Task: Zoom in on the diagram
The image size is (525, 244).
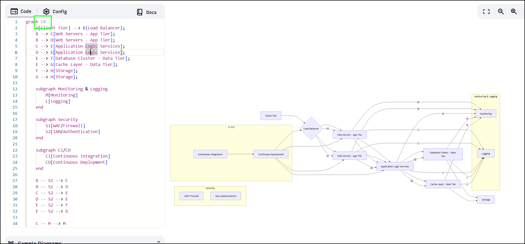Action: [x=514, y=12]
